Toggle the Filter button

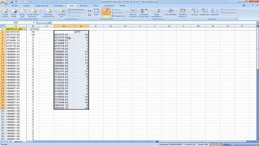(106, 13)
